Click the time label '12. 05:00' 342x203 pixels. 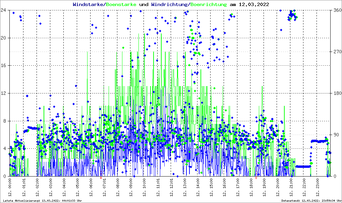pyautogui.click(x=77, y=187)
